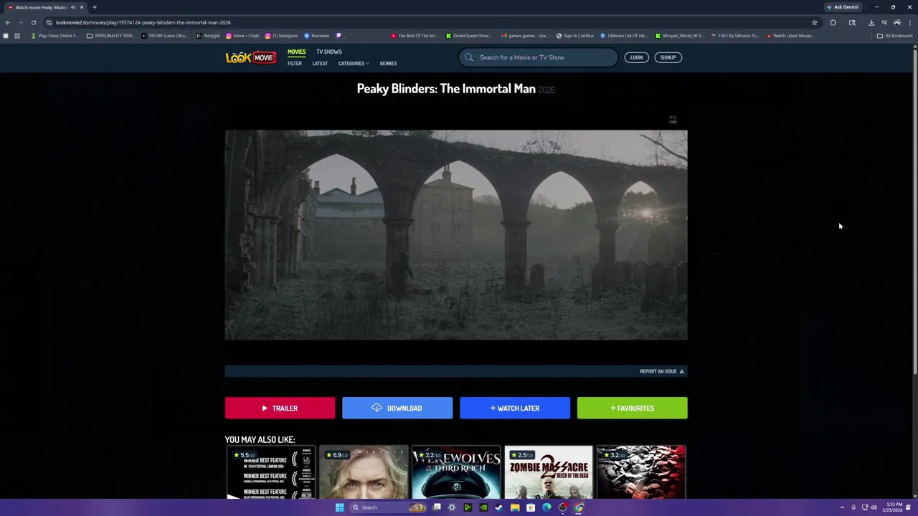Click the WATCH LATER button
The height and width of the screenshot is (516, 918).
coord(515,408)
